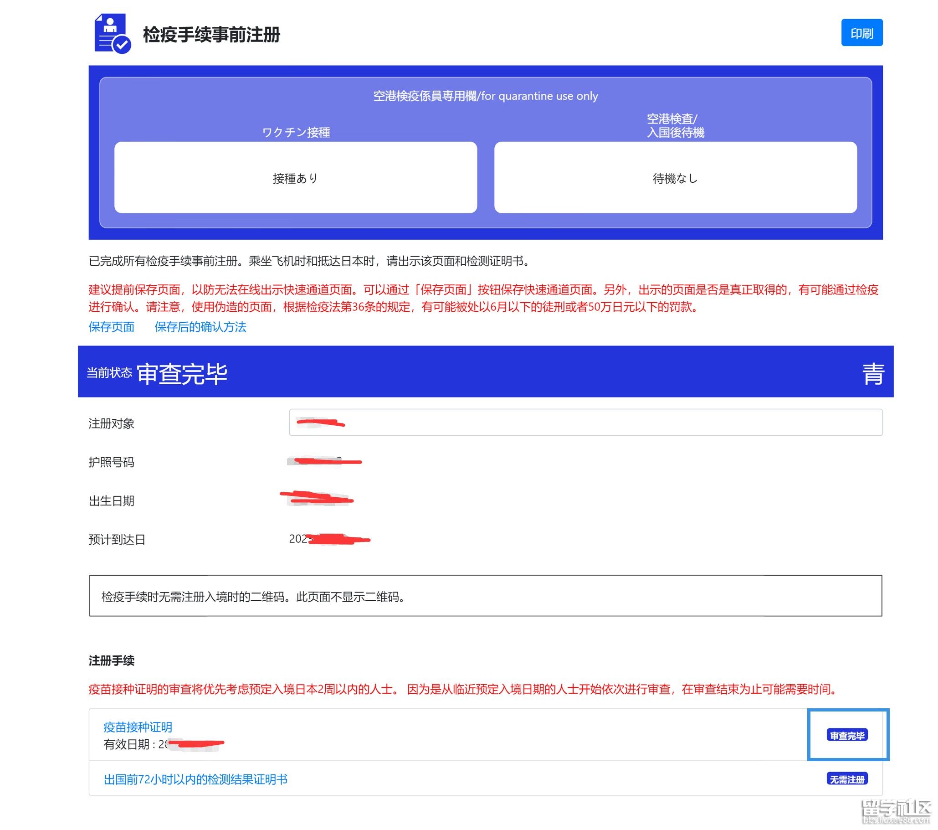Click the redacted 护照号码 value
The width and height of the screenshot is (938, 830).
pyautogui.click(x=324, y=461)
